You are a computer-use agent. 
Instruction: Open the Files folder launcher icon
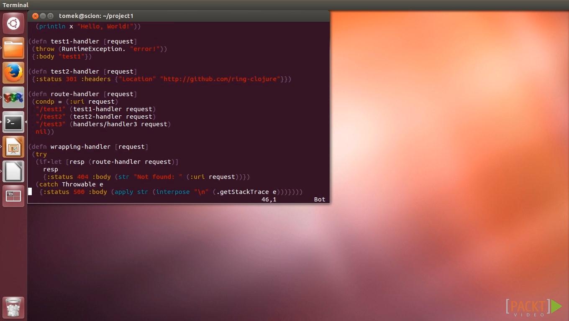pos(13,48)
